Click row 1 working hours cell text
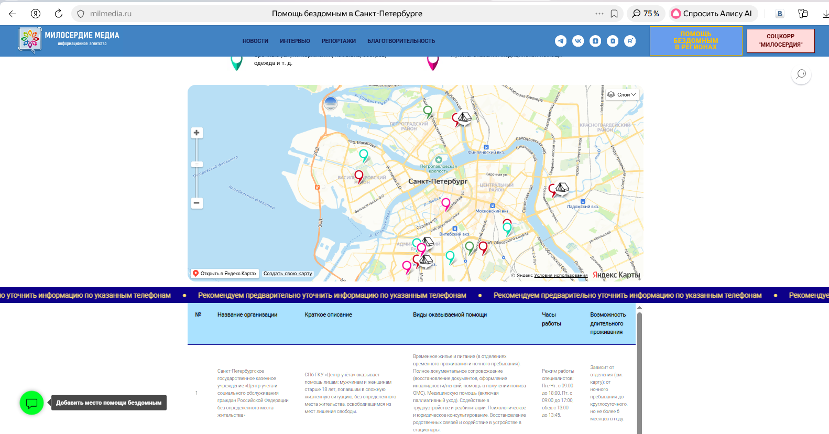The height and width of the screenshot is (434, 829). click(558, 393)
